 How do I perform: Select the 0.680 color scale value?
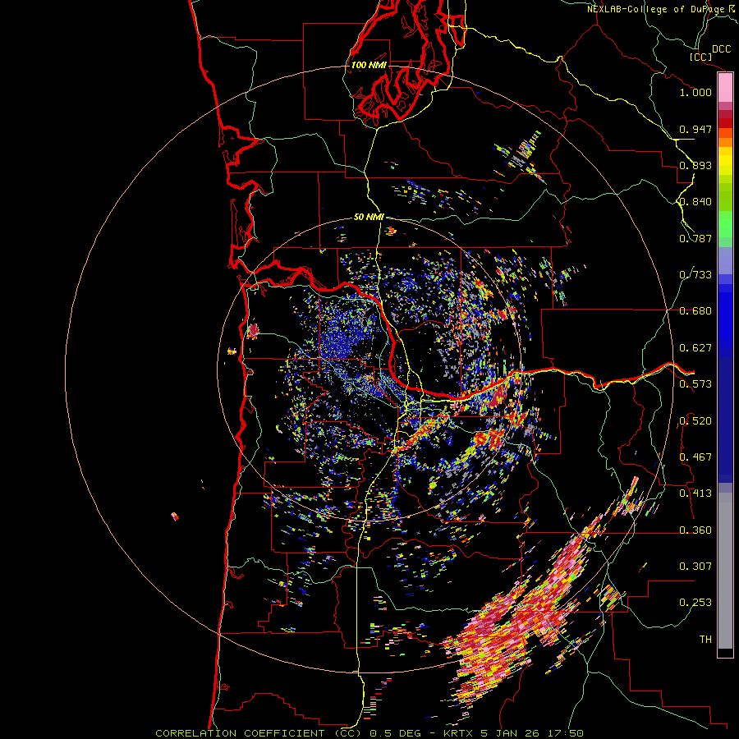coord(695,311)
